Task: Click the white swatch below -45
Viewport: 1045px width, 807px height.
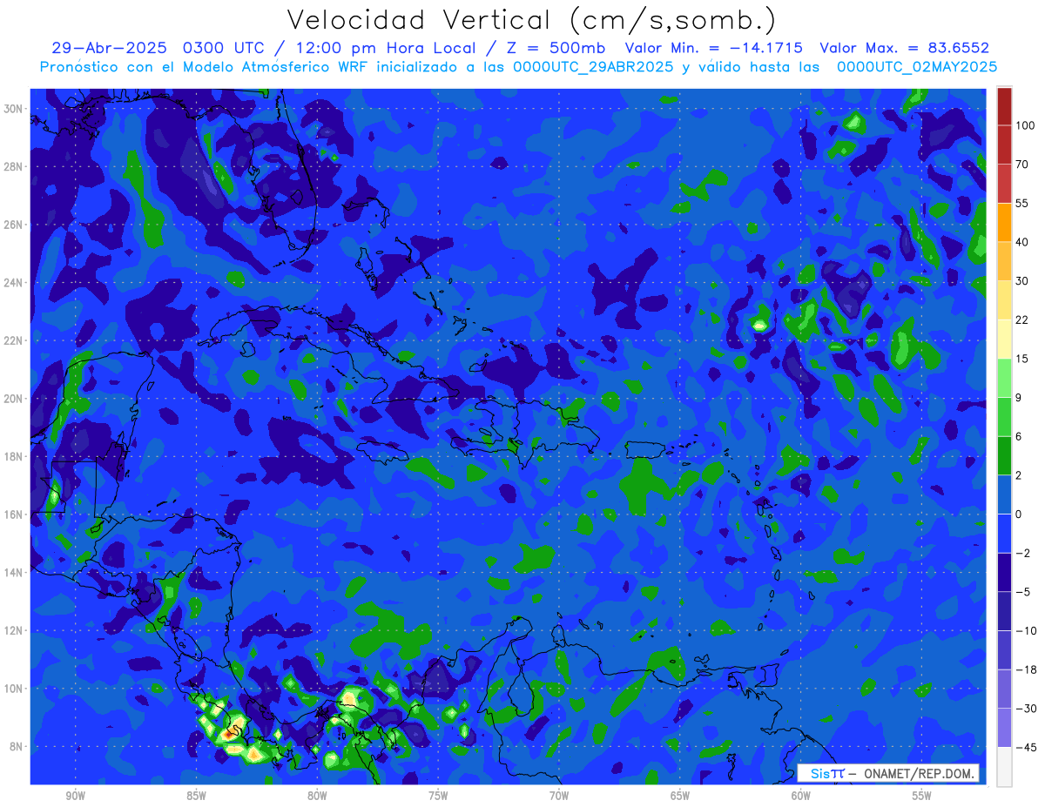Action: click(x=1004, y=766)
